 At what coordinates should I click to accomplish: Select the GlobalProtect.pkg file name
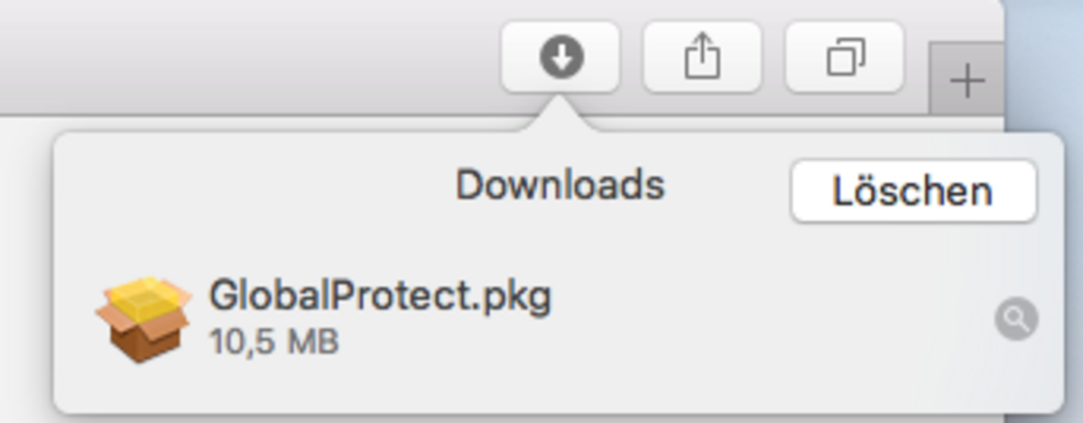point(380,297)
